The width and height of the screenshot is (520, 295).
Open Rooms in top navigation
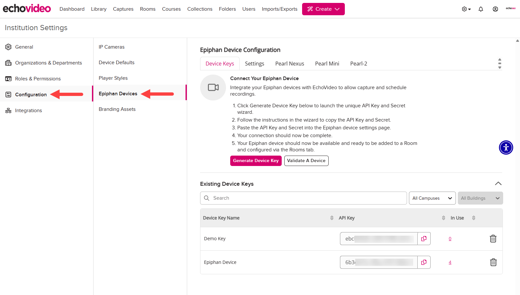pyautogui.click(x=148, y=9)
